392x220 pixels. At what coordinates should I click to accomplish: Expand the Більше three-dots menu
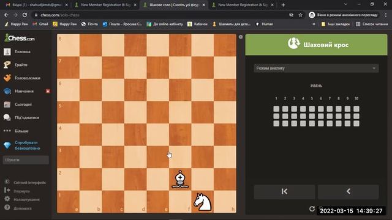(16, 131)
